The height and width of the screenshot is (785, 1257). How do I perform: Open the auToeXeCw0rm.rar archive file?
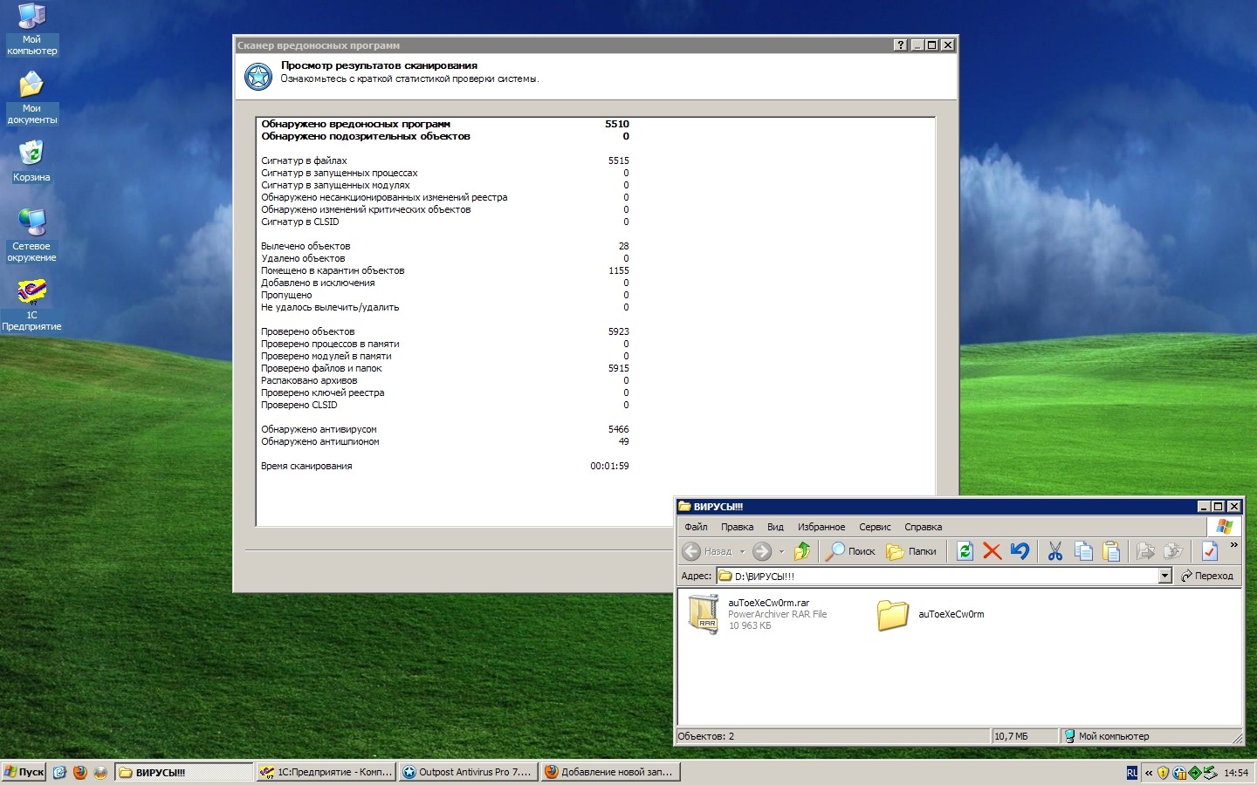(704, 613)
